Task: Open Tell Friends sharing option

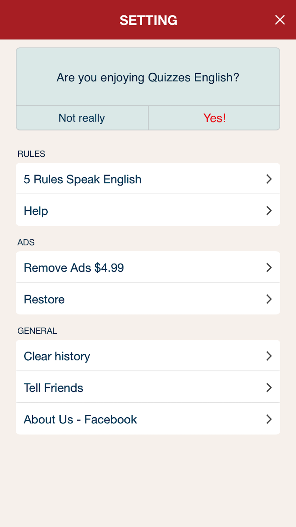Action: [x=148, y=387]
